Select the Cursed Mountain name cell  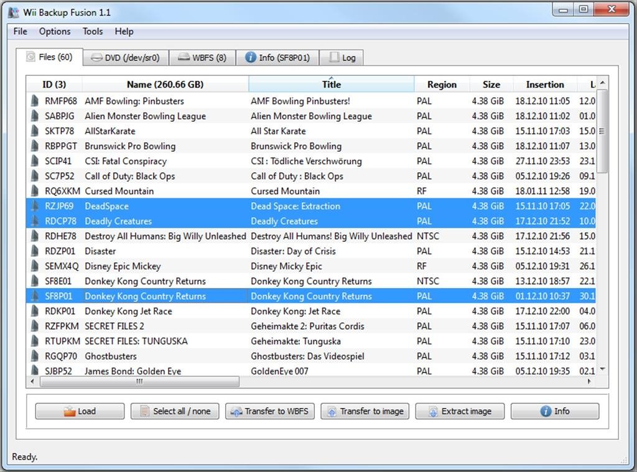click(165, 191)
